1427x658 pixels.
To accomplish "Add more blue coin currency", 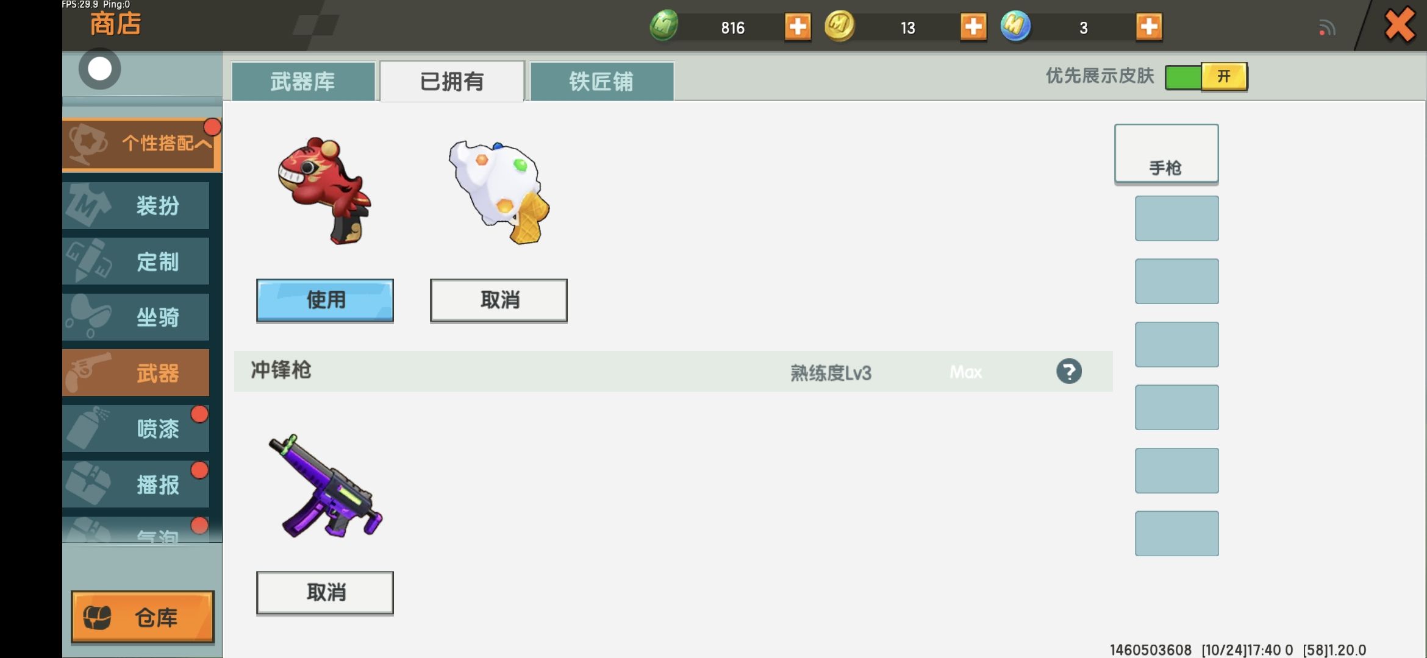I will [1148, 27].
